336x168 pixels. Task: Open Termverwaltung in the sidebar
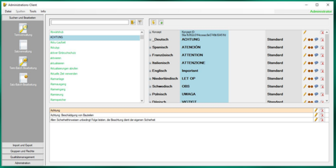(23, 30)
